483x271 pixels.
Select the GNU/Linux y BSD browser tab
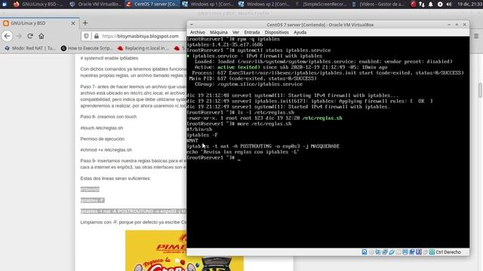point(39,23)
